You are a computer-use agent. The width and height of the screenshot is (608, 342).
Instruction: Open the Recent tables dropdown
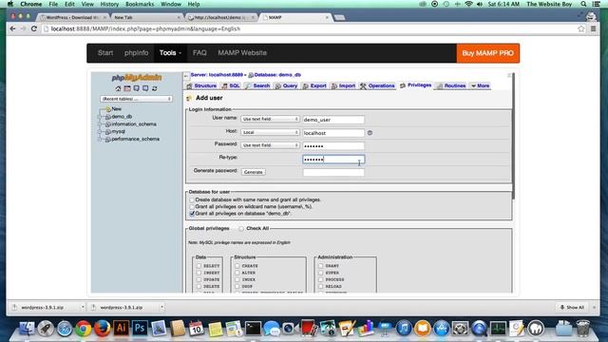[x=136, y=99]
